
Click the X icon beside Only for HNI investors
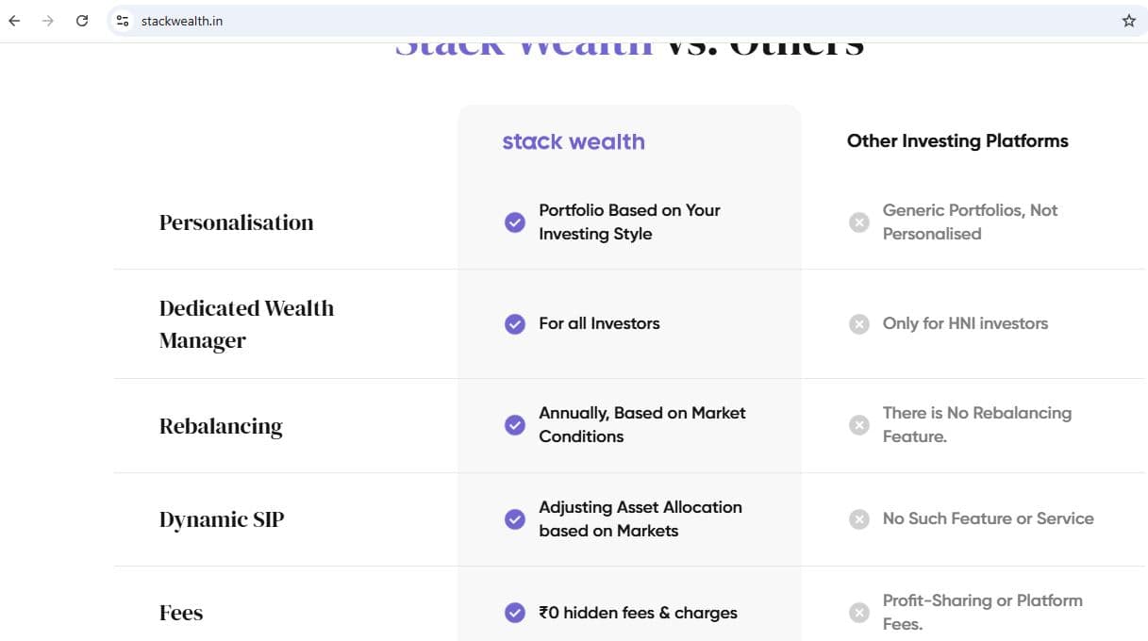click(x=859, y=323)
